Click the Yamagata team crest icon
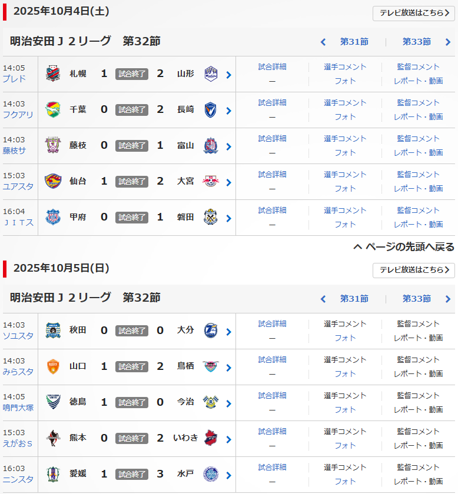This screenshot has height=494, width=458. (x=211, y=74)
